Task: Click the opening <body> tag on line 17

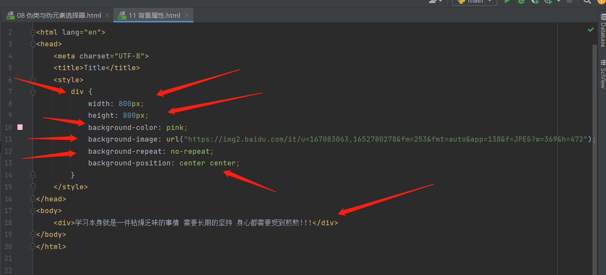Action: click(49, 211)
